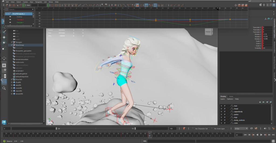Click the Create New Layer icon
276x143 pixels.
pos(267,102)
